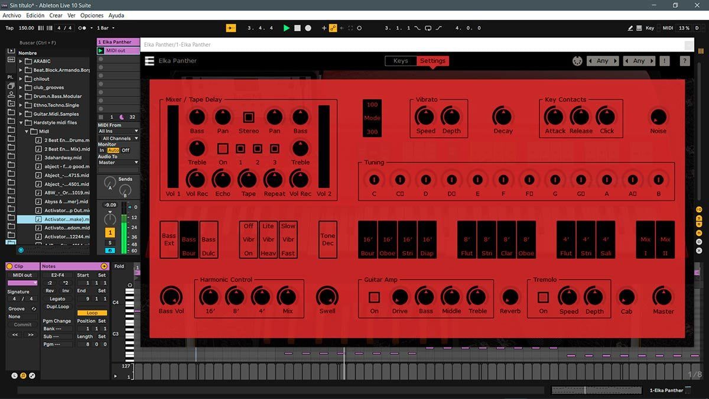The image size is (709, 399).
Task: Toggle the pencil Draw Mode icon
Action: click(x=631, y=28)
